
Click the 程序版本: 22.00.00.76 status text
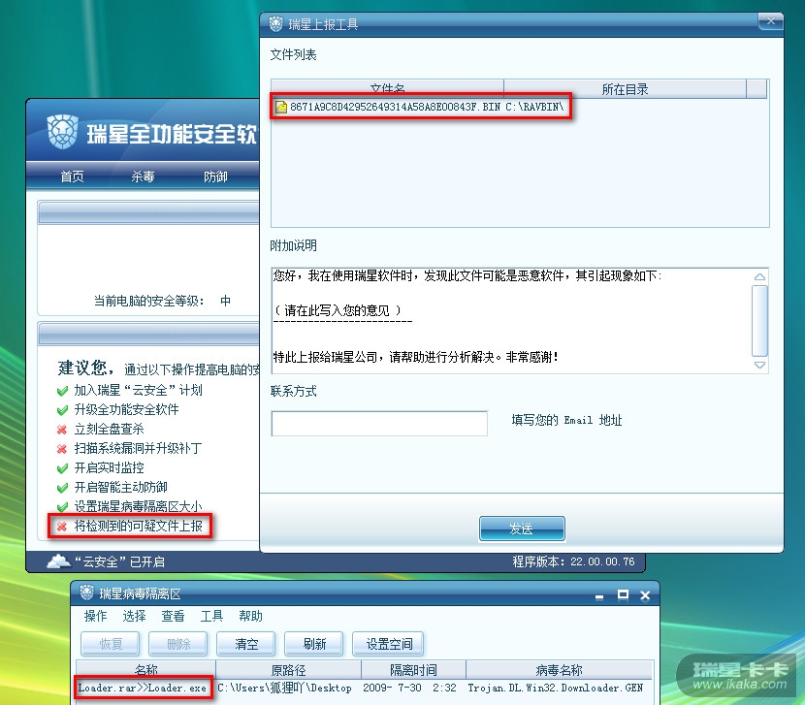pyautogui.click(x=573, y=561)
